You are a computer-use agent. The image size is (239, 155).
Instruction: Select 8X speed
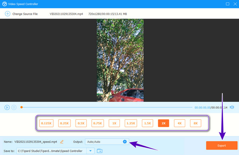point(196,123)
